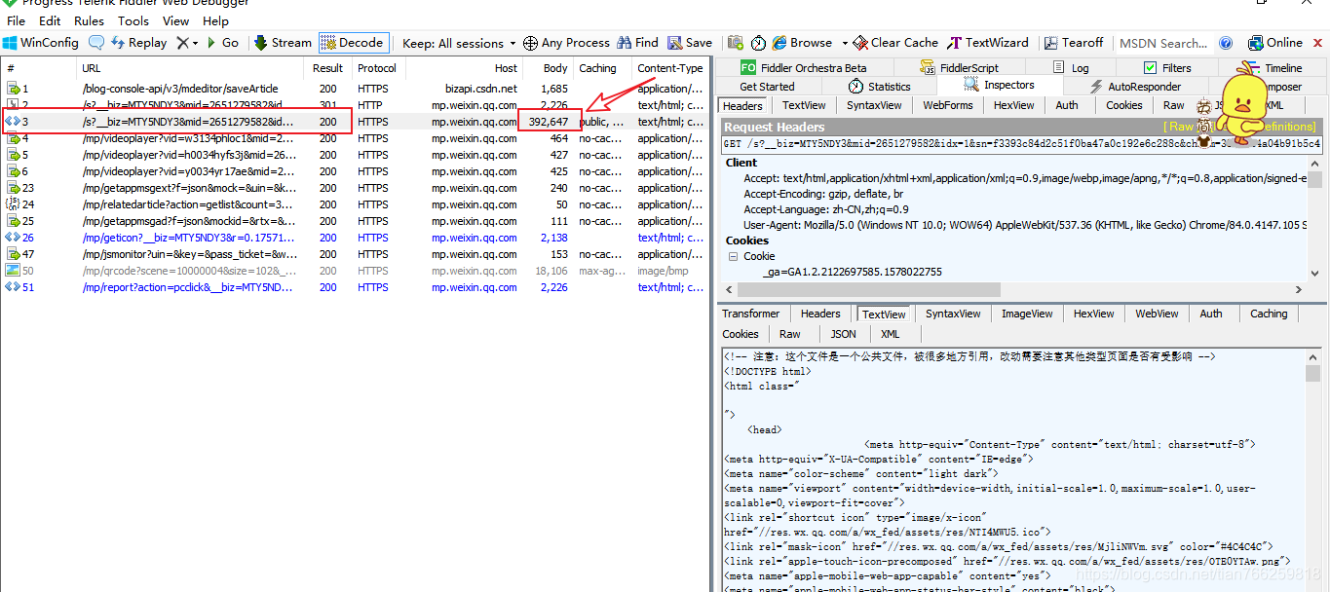Select session 1 saveArticle icon

(x=13, y=89)
